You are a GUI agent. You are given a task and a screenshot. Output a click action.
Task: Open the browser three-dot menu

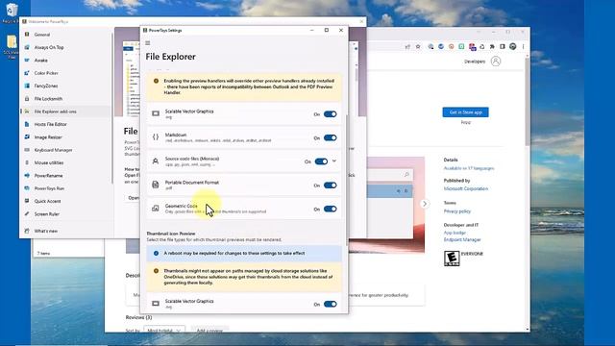523,47
